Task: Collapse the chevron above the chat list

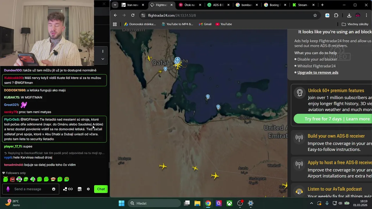Action: coord(103,59)
